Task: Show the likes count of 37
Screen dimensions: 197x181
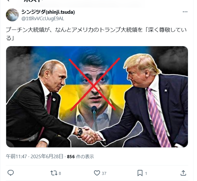Action: (104, 173)
